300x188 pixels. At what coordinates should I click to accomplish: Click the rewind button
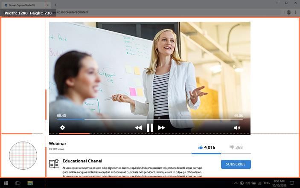click(138, 127)
